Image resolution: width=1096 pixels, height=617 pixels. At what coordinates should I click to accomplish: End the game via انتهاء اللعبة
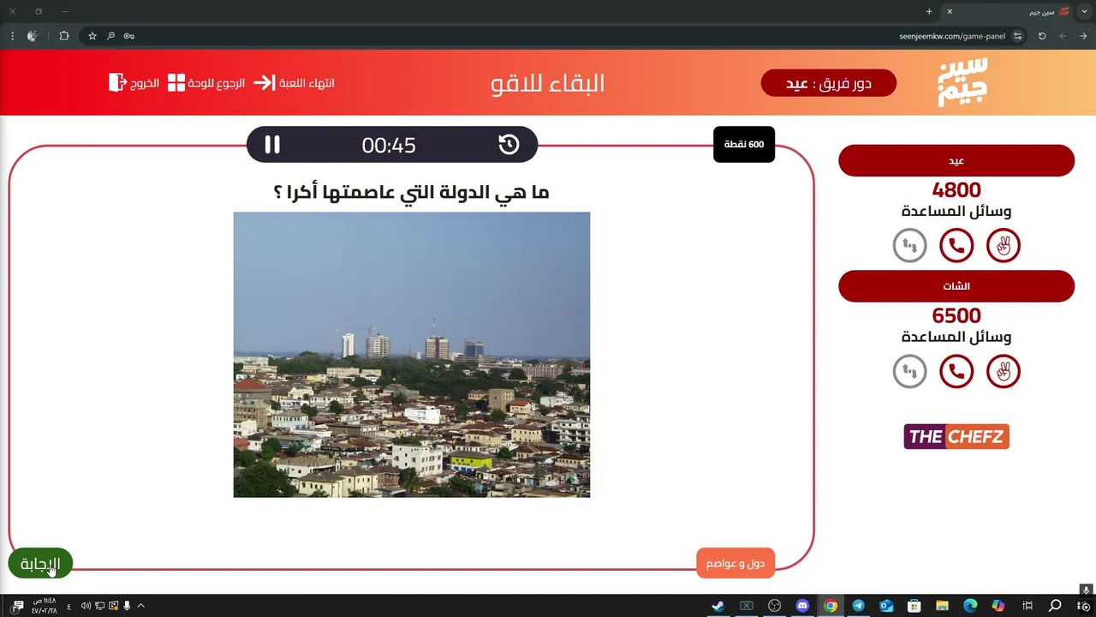click(307, 83)
